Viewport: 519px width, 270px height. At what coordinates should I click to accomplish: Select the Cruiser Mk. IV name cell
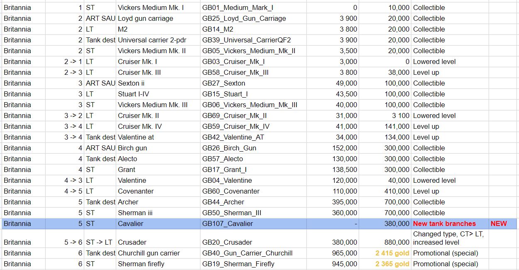point(158,126)
